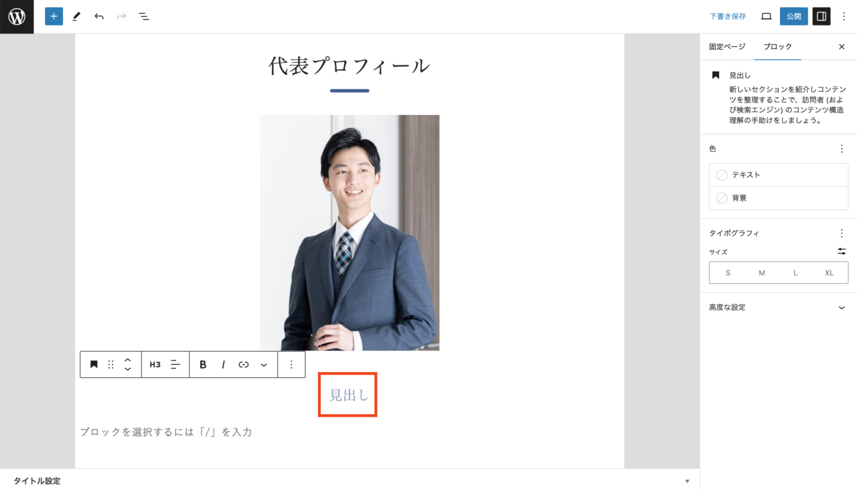Switch to the 固定ページ tab

(x=727, y=47)
